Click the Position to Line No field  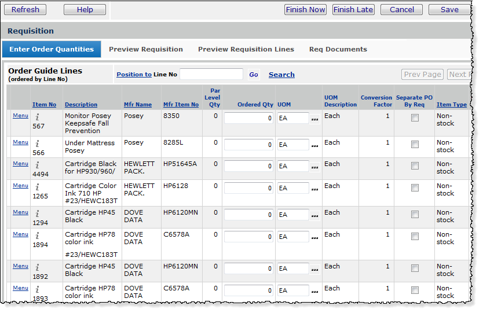click(x=211, y=74)
